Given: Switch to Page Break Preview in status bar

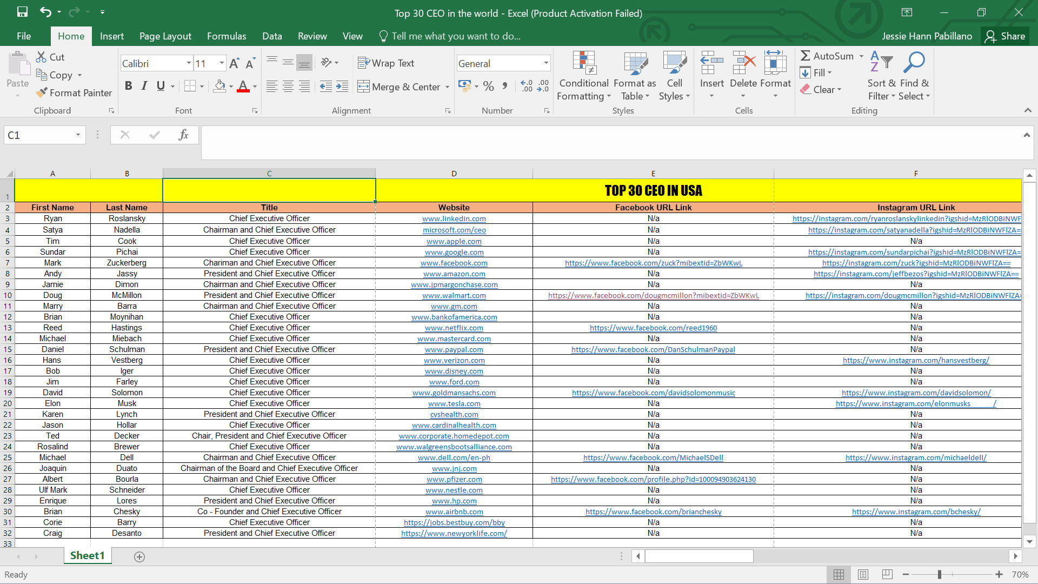Looking at the screenshot, I should (887, 574).
